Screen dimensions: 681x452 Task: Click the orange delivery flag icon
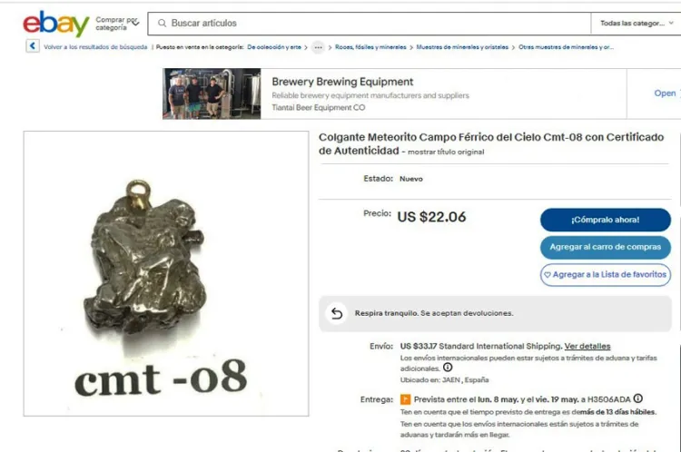tap(405, 399)
